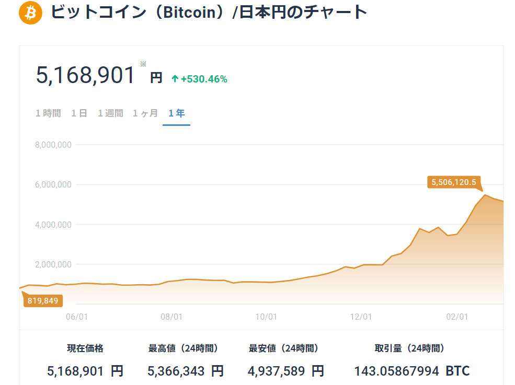Select the 1日 time range tab

pos(79,113)
